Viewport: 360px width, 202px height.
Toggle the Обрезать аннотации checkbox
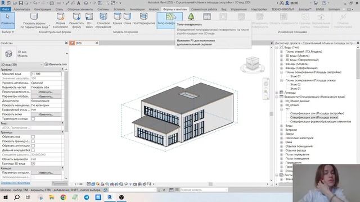(33, 146)
